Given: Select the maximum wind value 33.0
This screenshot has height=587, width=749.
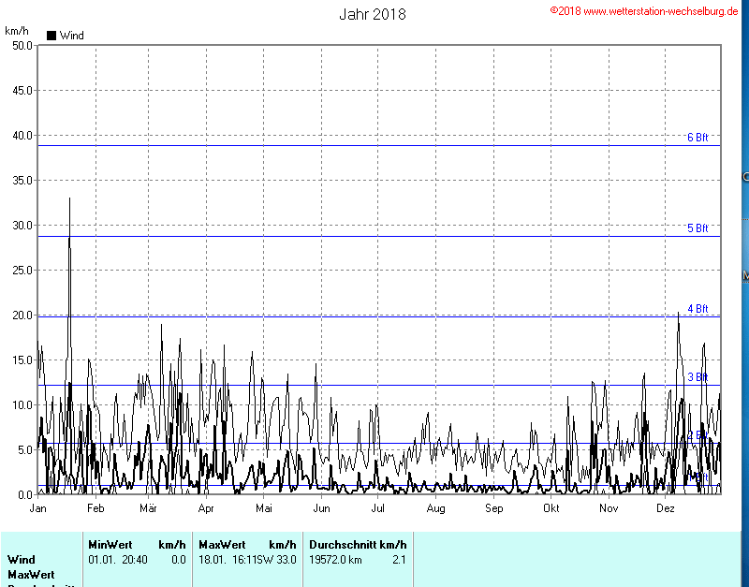Looking at the screenshot, I should pos(287,560).
